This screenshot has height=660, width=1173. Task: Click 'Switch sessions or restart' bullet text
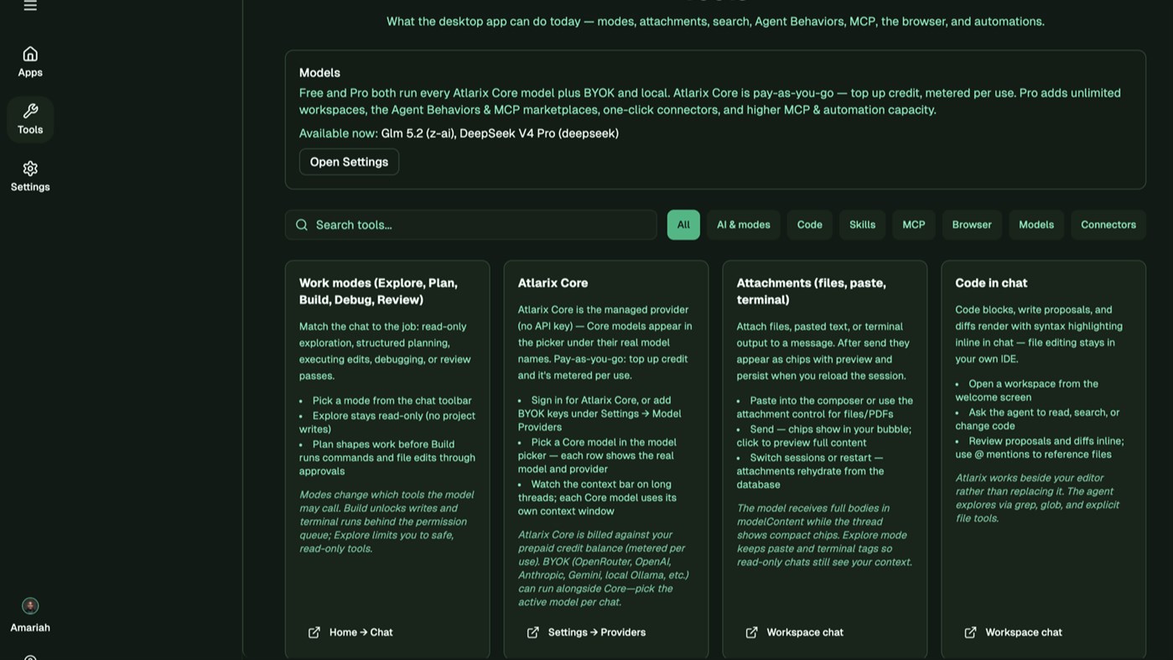click(x=810, y=471)
